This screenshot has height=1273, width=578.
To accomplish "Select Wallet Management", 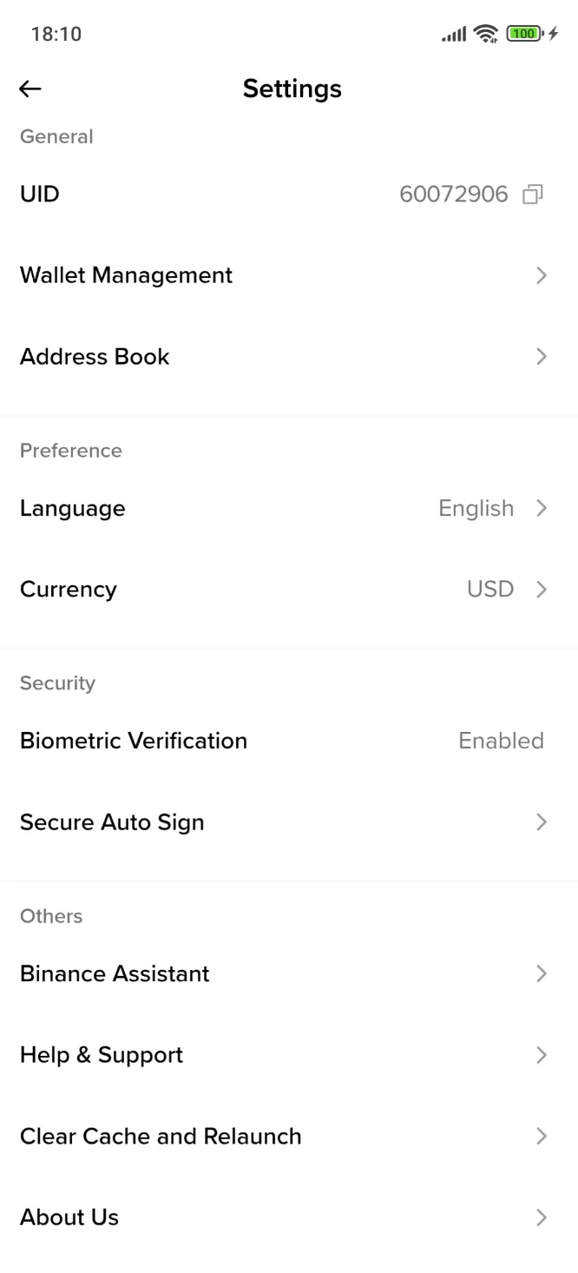I will (126, 275).
